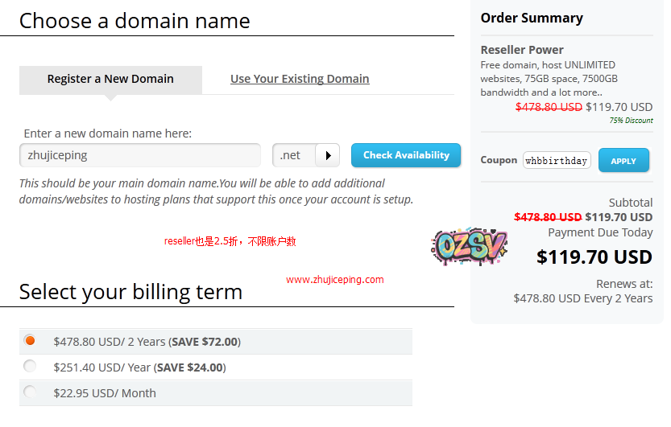Open the Use Your Existing Domain tab

300,79
